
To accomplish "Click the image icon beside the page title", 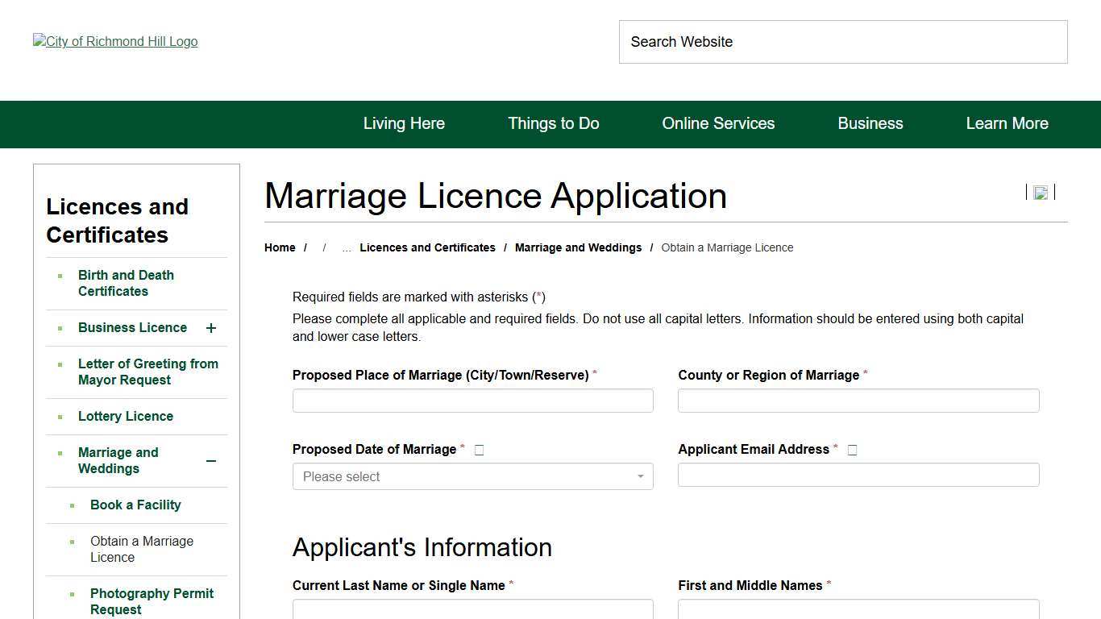I will click(x=1041, y=193).
